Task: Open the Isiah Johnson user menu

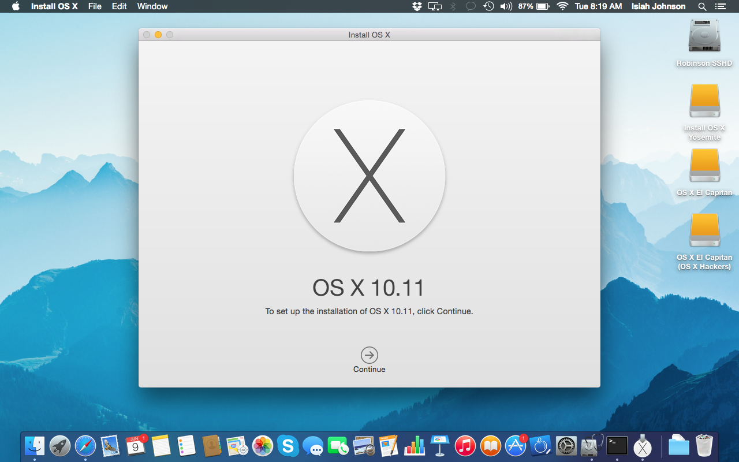Action: pyautogui.click(x=659, y=6)
